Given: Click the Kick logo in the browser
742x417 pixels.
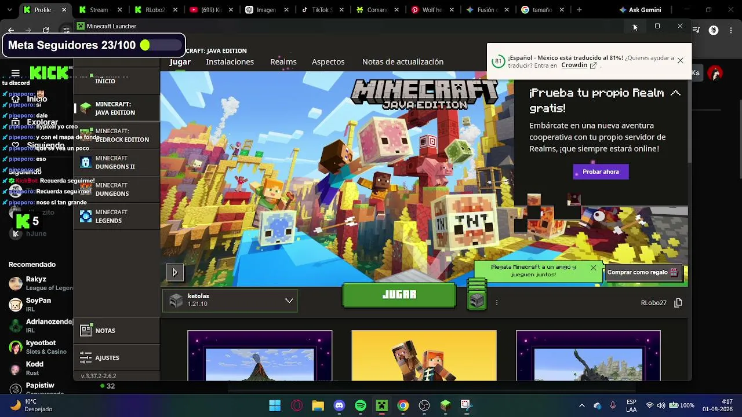Looking at the screenshot, I should click(x=50, y=73).
